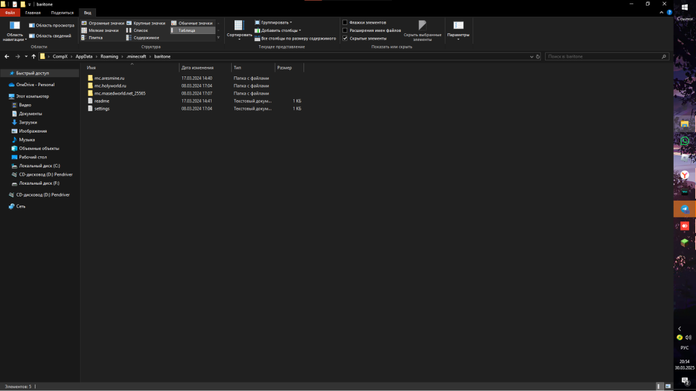This screenshot has width=696, height=391.
Task: Open Изображения folder in sidebar
Action: click(x=33, y=131)
